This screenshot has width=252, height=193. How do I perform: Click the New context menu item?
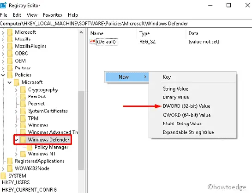127,77
